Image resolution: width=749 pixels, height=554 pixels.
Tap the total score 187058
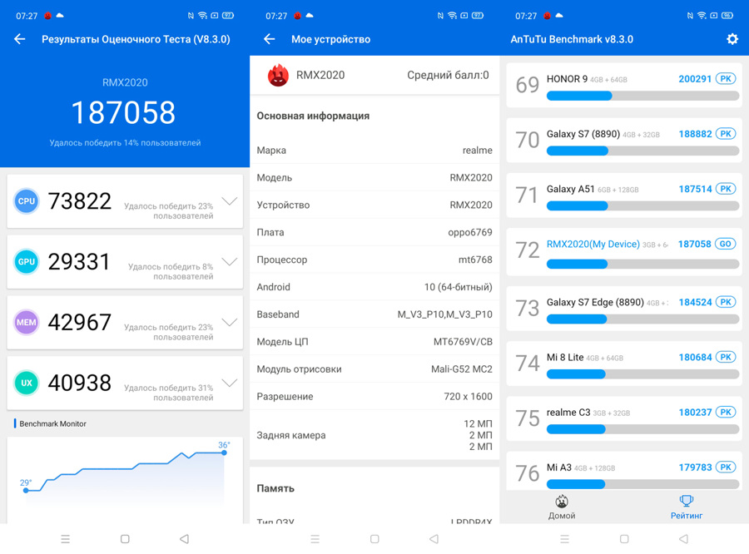click(124, 112)
